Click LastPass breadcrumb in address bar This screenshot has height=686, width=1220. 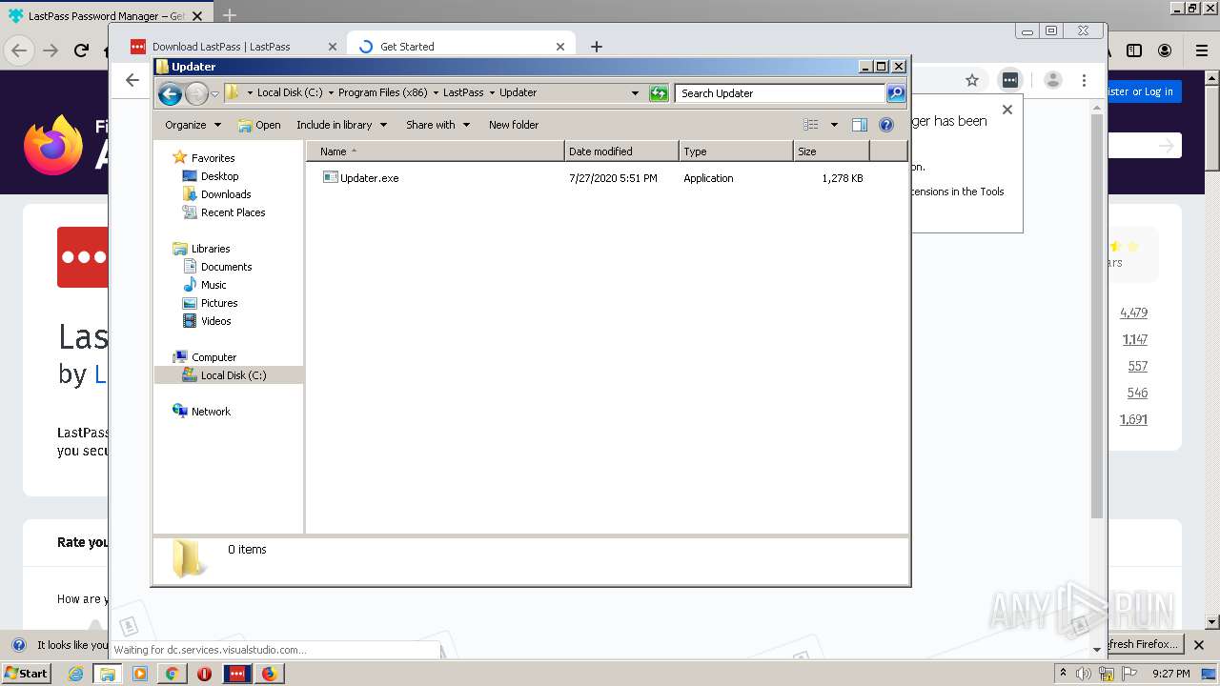(x=463, y=92)
